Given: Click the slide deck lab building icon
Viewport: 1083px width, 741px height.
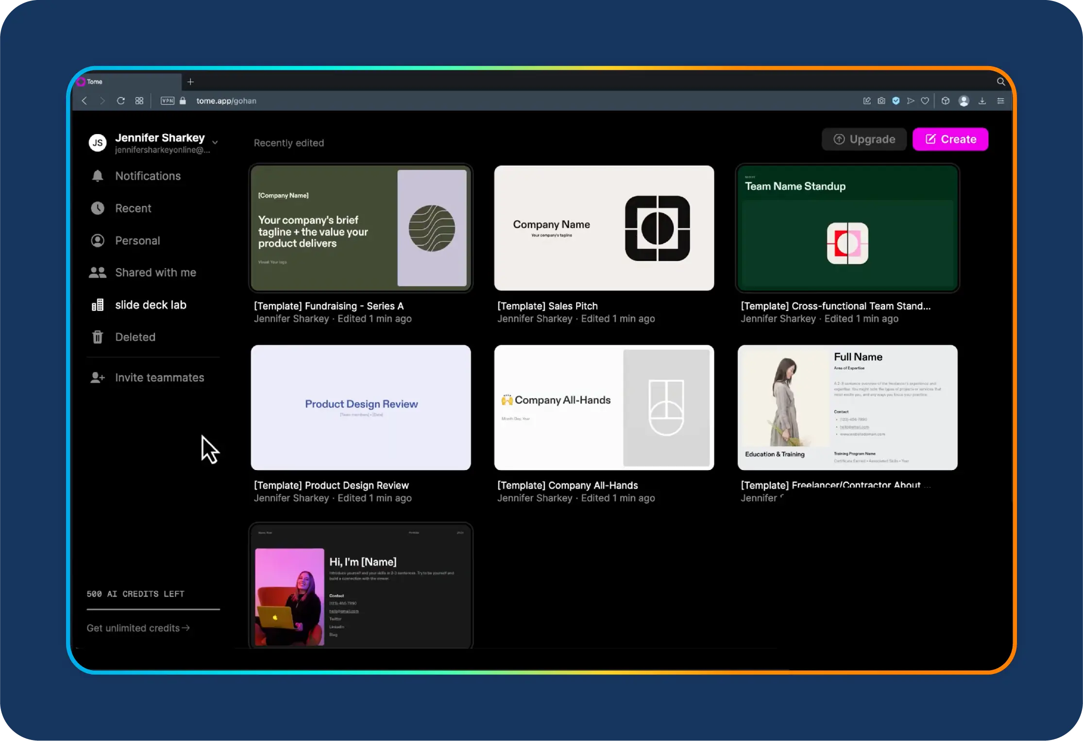Looking at the screenshot, I should (x=98, y=305).
